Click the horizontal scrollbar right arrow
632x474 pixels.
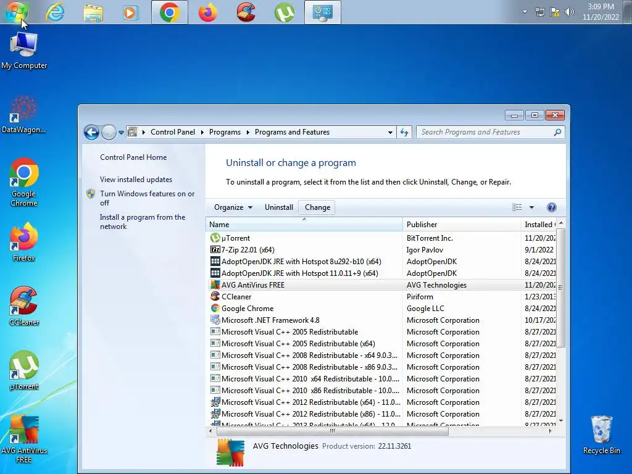click(x=551, y=431)
